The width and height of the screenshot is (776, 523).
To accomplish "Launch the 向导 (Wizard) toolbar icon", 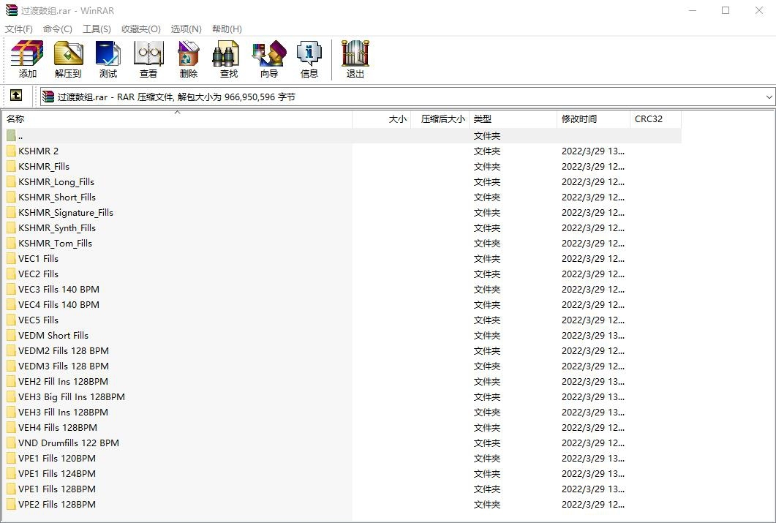I will 268,59.
